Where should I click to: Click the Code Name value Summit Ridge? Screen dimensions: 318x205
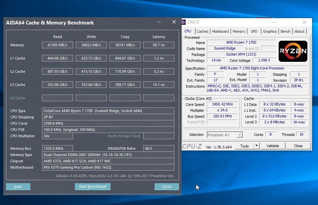pyautogui.click(x=225, y=48)
